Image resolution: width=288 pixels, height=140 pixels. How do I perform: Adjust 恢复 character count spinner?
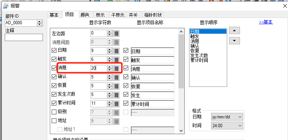(x=110, y=86)
